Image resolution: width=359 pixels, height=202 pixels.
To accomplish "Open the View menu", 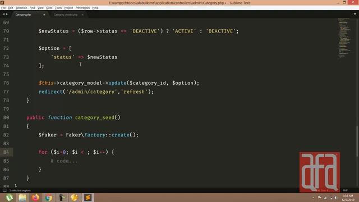I will (x=40, y=8).
